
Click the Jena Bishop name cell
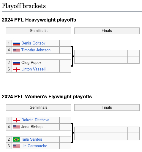click(36, 127)
